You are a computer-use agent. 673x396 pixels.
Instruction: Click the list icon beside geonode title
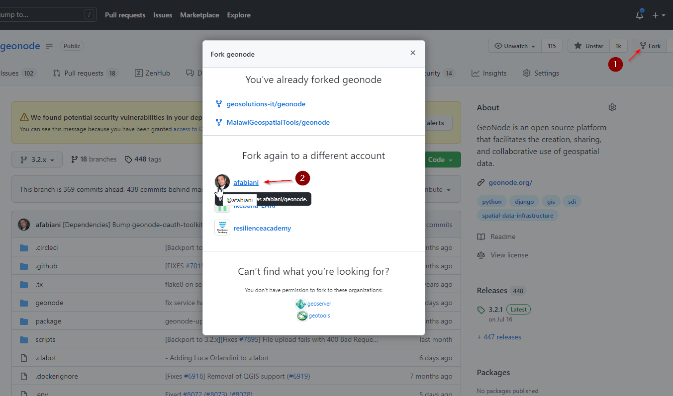49,46
